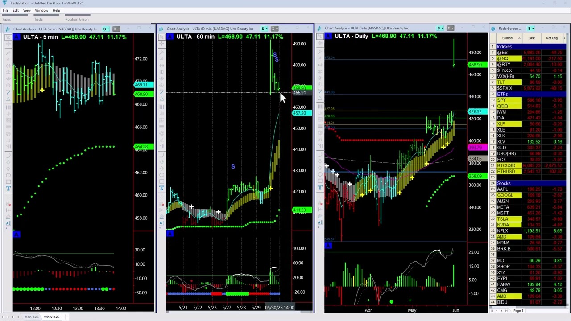Open the Window menu
Viewport: 571px width, 321px height.
41,10
